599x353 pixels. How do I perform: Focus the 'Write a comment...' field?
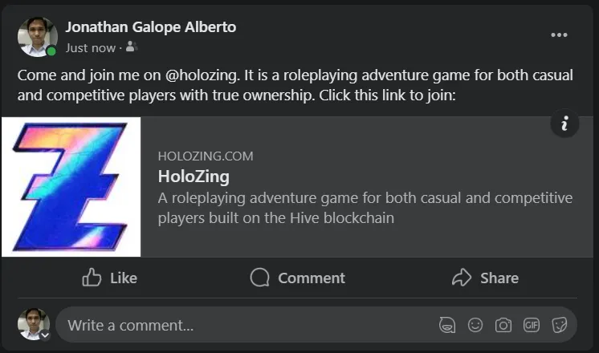tap(316, 325)
